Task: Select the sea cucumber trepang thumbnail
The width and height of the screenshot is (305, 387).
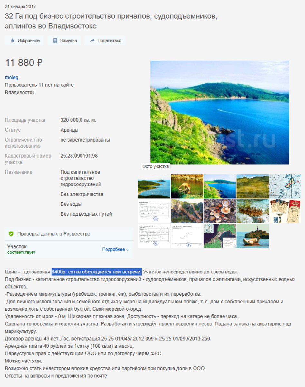Action: (x=253, y=211)
